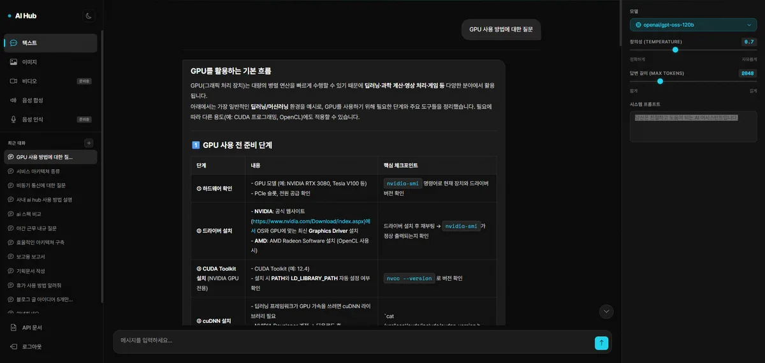Image resolution: width=765 pixels, height=363 pixels.
Task: Click 로그아웃 to sign out
Action: click(50, 346)
